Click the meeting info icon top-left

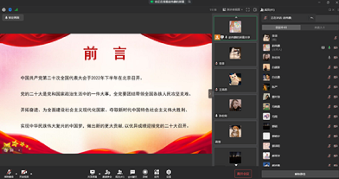pyautogui.click(x=4, y=10)
